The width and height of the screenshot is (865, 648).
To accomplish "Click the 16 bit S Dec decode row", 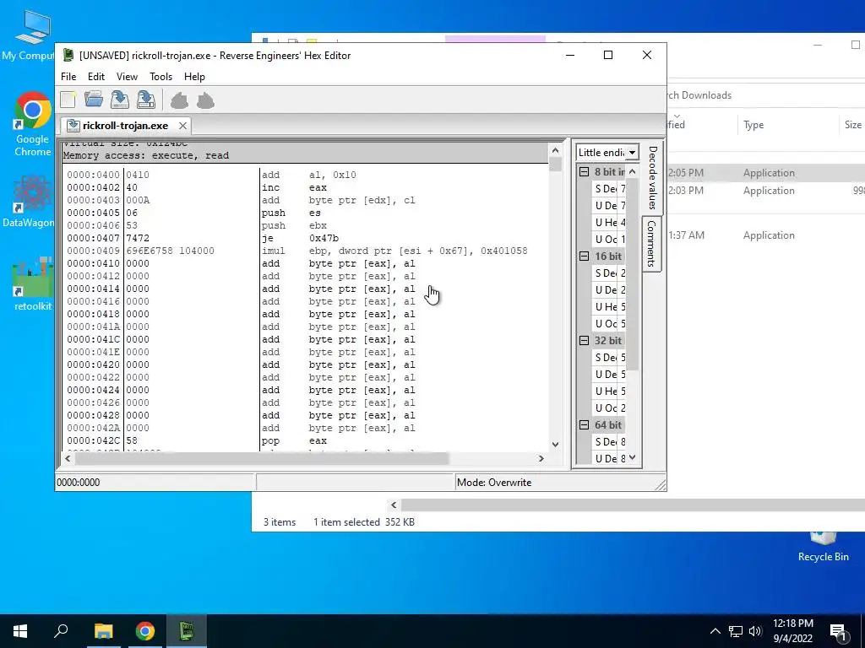I will coord(610,273).
